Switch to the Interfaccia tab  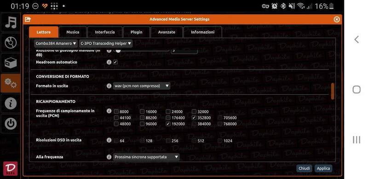[x=105, y=32]
